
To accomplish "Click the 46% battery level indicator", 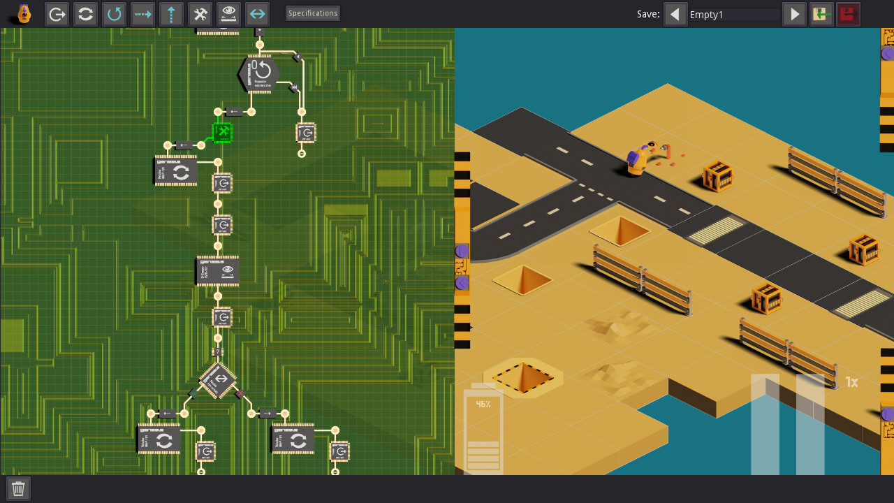I will pos(483,404).
